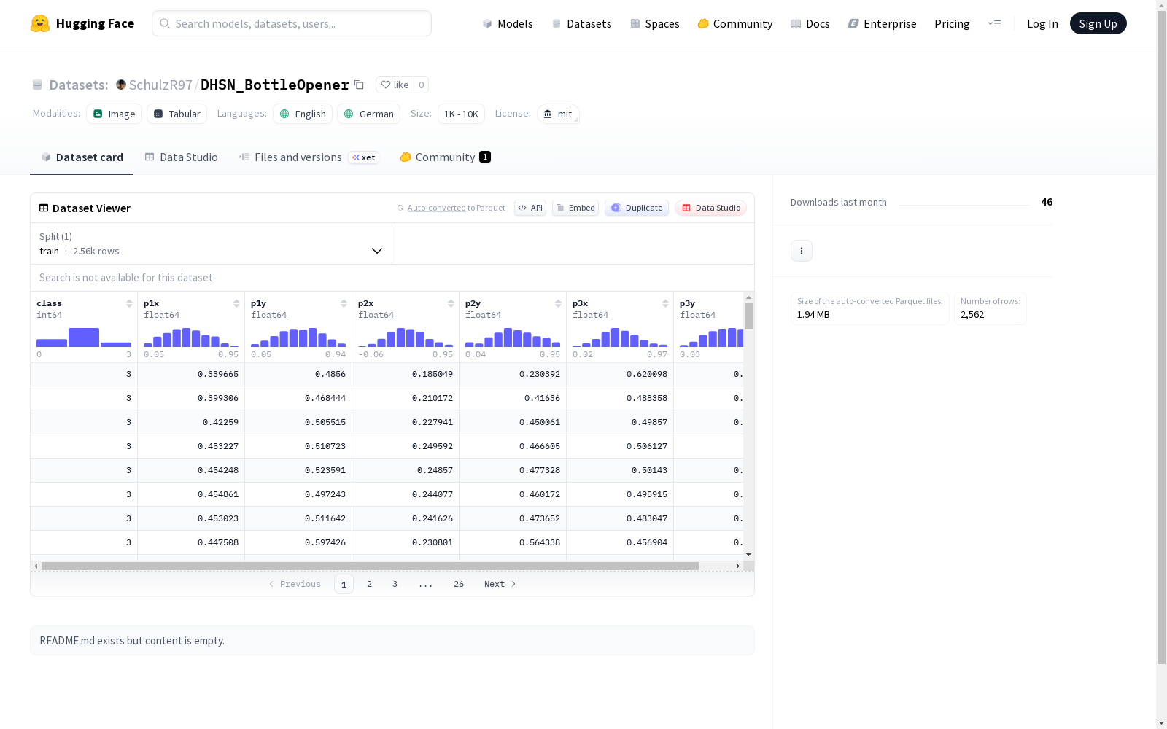1167x729 pixels.
Task: Sort the class column
Action: (129, 303)
